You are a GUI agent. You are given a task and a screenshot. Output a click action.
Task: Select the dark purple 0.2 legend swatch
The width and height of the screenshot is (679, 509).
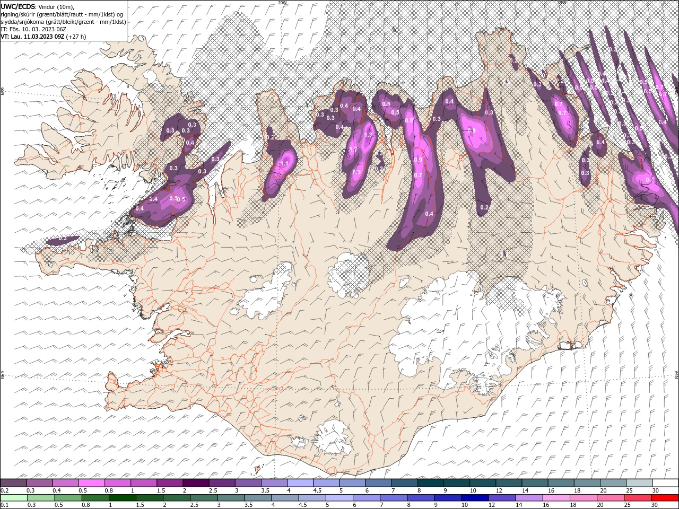point(13,483)
